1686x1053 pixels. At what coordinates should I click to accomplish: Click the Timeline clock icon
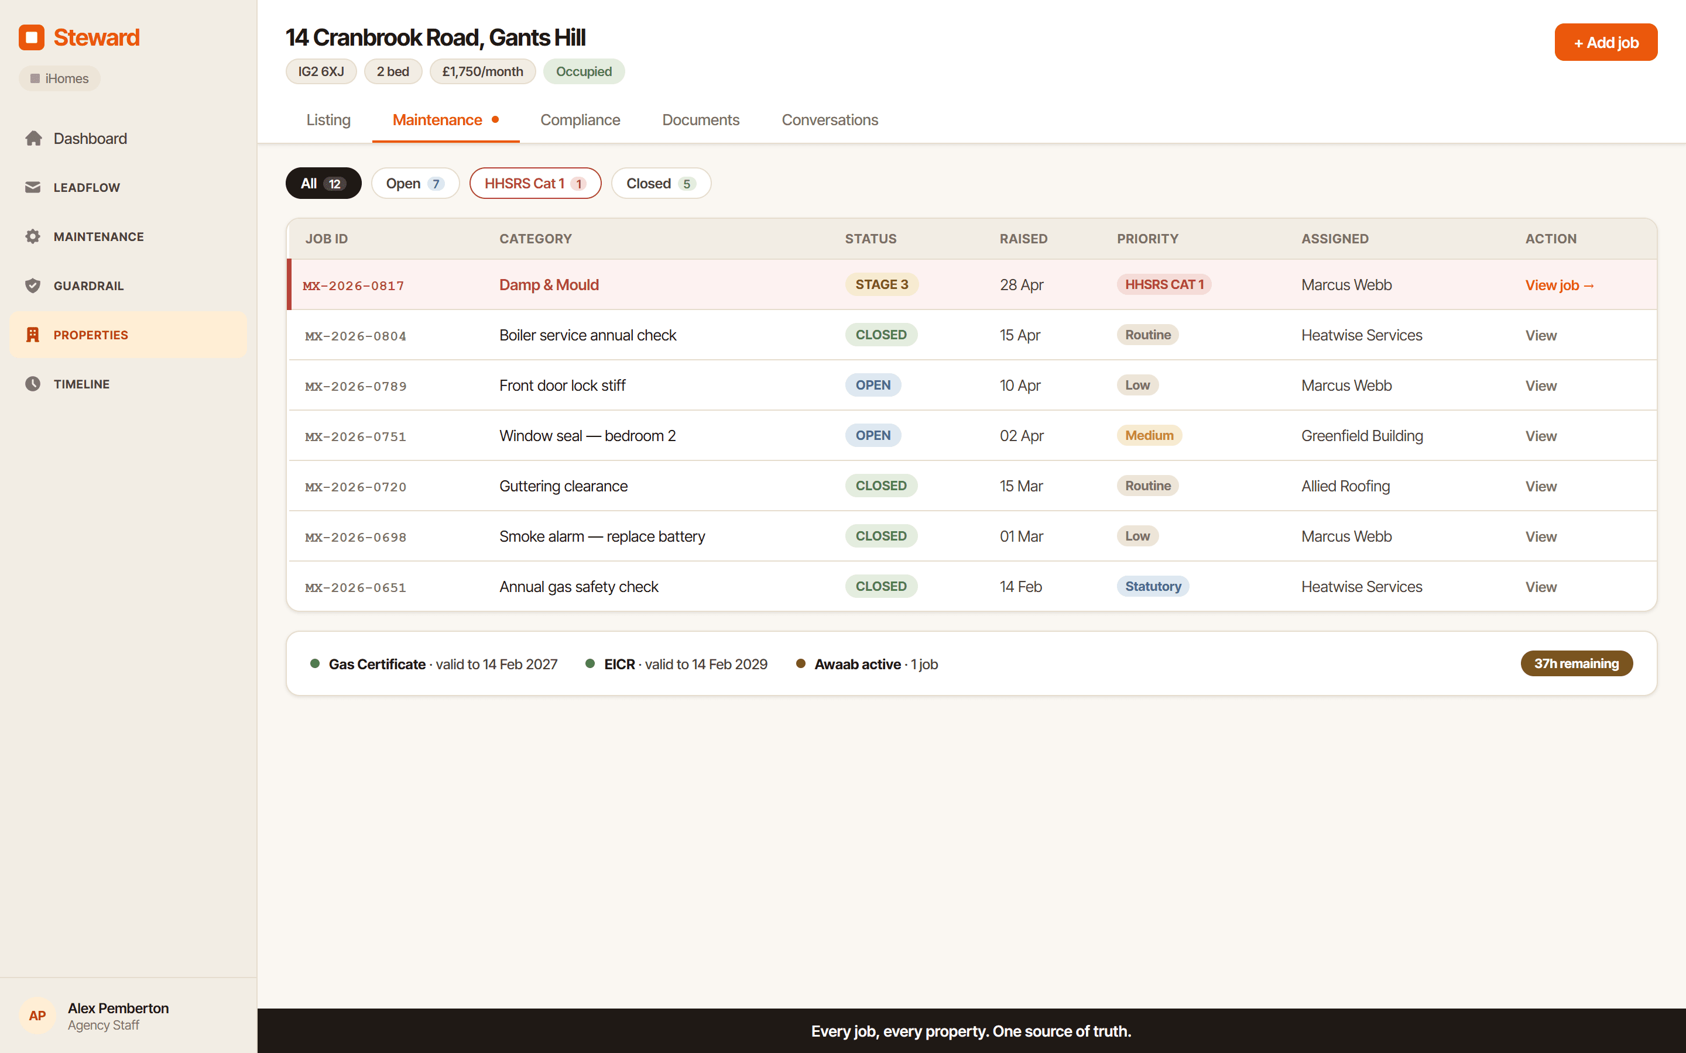(33, 384)
